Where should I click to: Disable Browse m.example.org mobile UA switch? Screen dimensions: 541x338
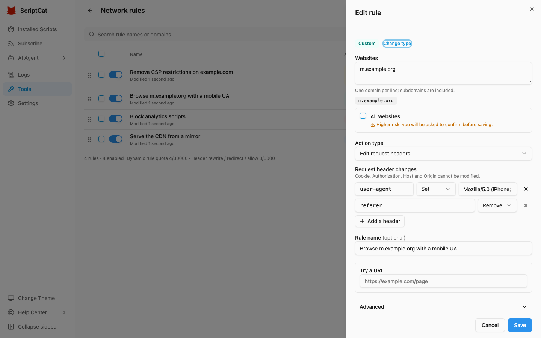(x=116, y=98)
